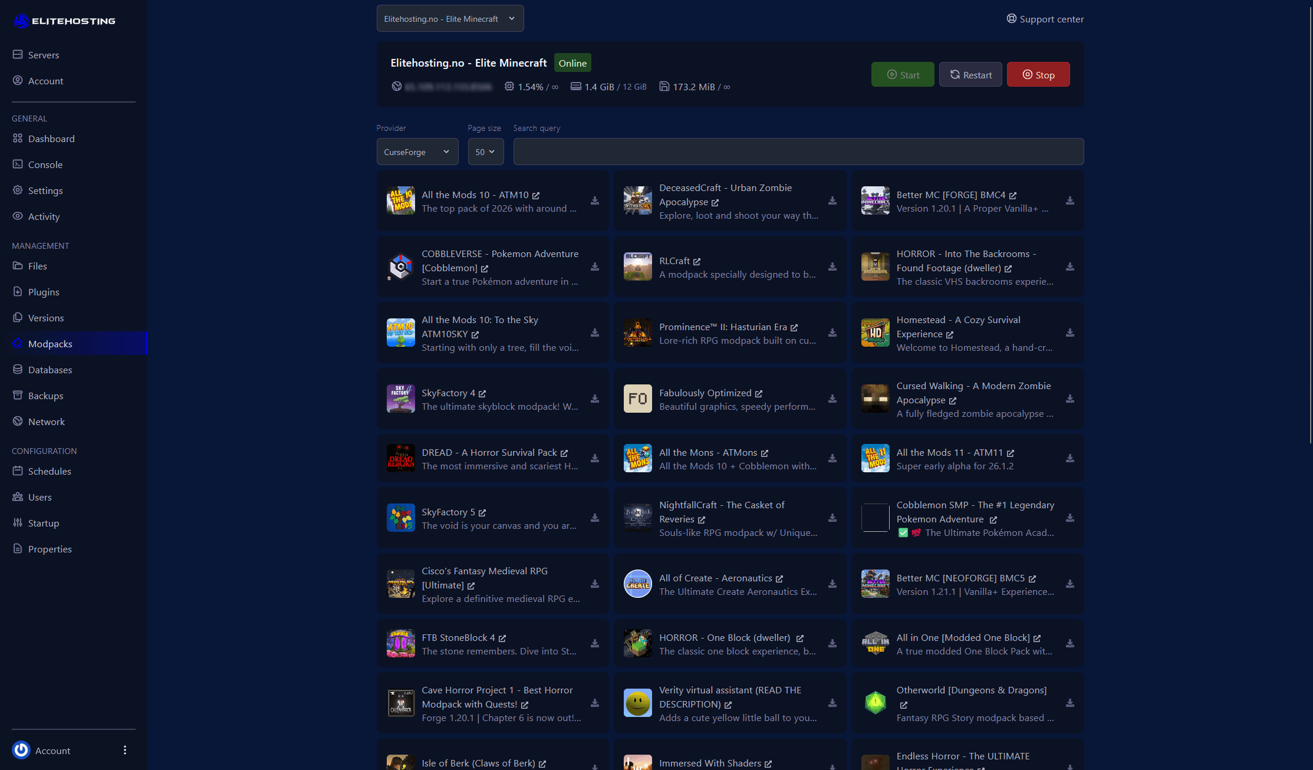Click 'All in One [Modded One Block]' title
The width and height of the screenshot is (1313, 770).
963,637
